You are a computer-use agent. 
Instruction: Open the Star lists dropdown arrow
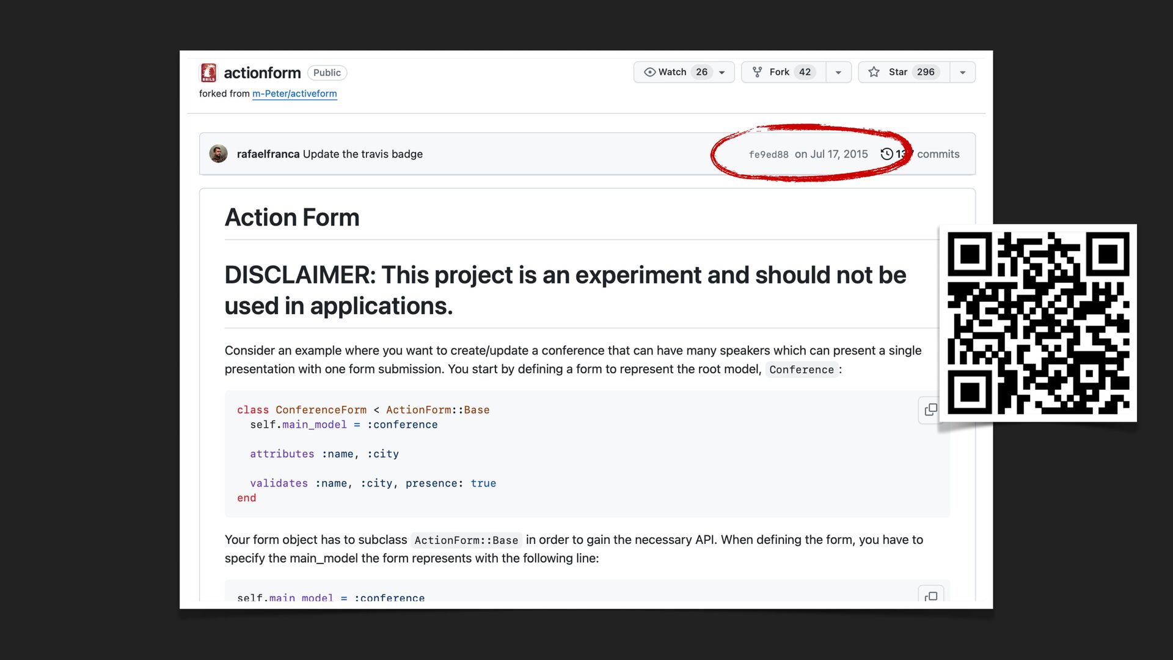(x=962, y=73)
